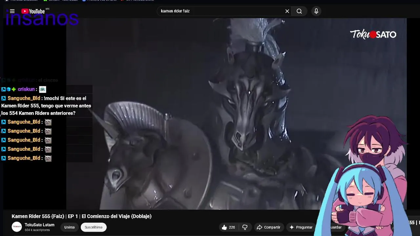The image size is (420, 236).
Task: Dislike the video with thumbs-down
Action: 245,227
